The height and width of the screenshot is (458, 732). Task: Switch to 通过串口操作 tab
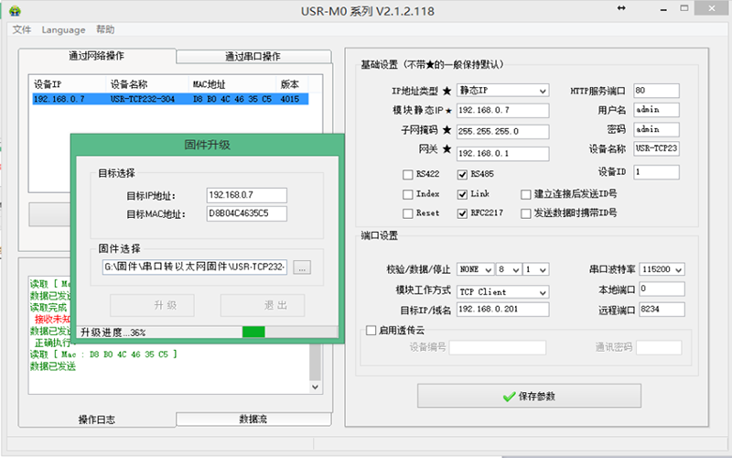pyautogui.click(x=253, y=57)
